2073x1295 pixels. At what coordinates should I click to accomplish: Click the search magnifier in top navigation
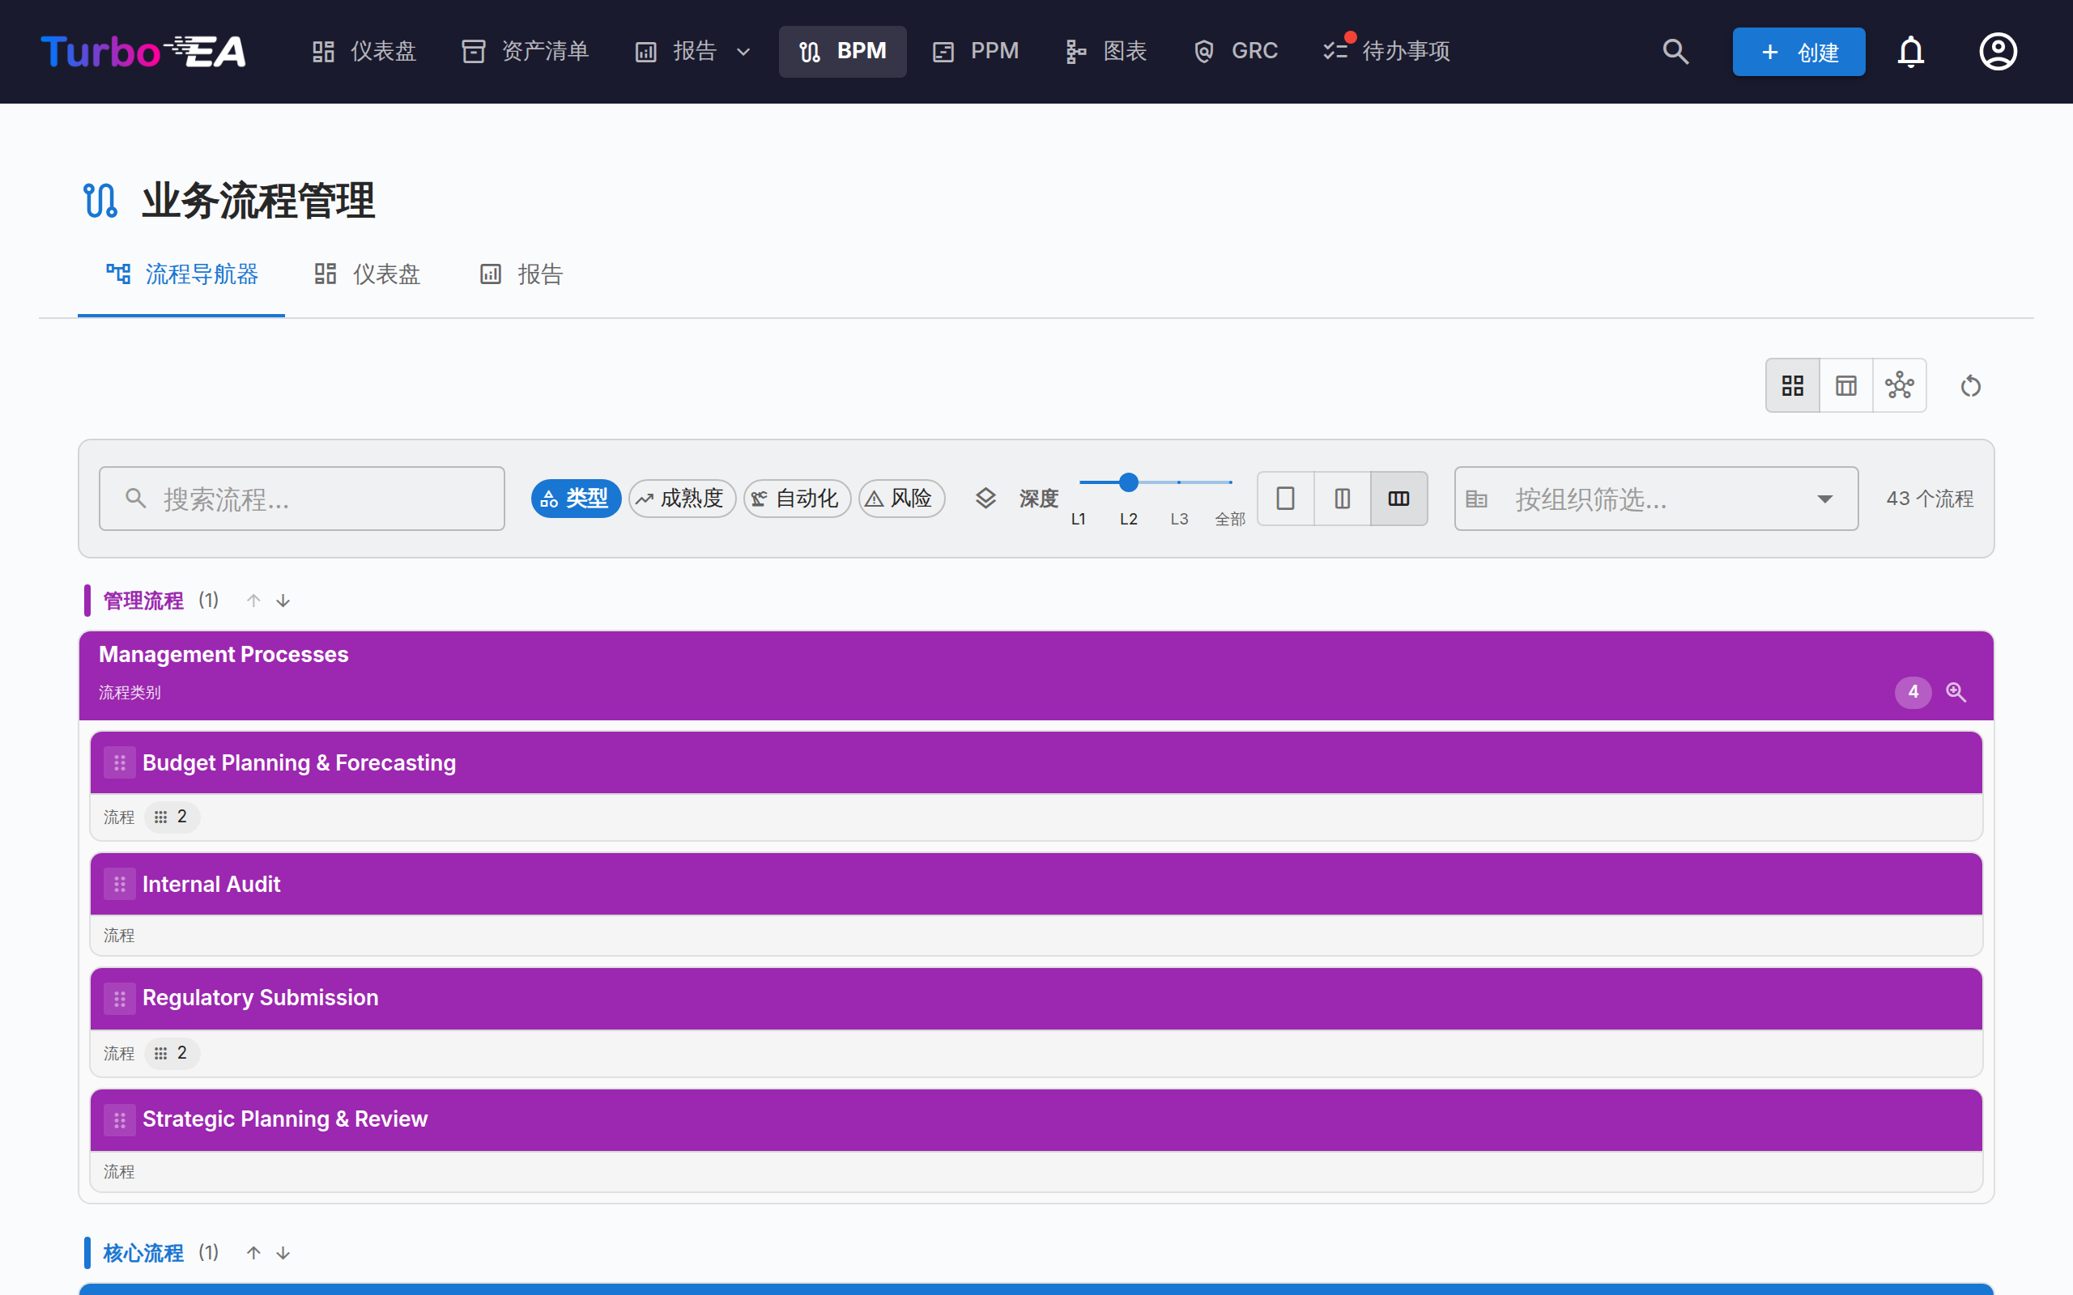1675,51
